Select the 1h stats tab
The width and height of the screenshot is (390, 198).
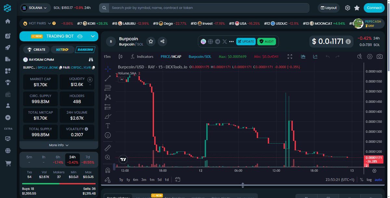tap(44, 159)
